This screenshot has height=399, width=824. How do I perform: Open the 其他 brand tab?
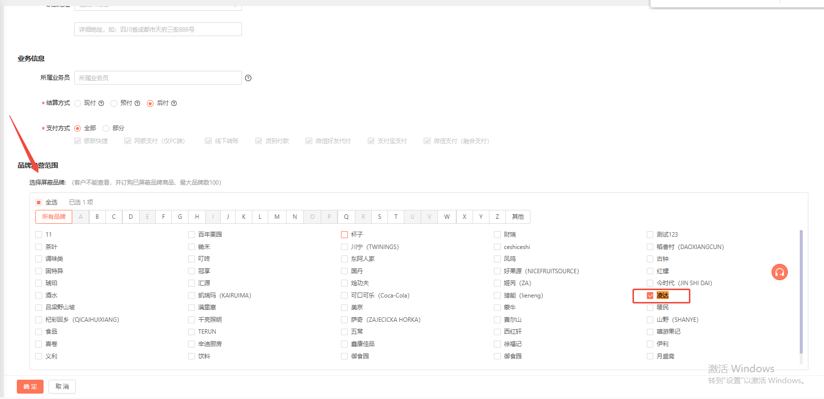pyautogui.click(x=518, y=217)
